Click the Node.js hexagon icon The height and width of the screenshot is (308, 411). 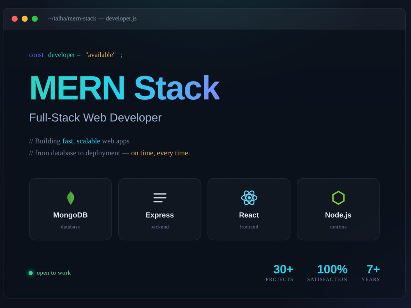click(x=338, y=198)
